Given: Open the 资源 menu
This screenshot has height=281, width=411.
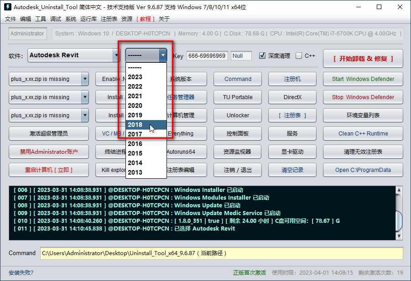Looking at the screenshot, I should pos(127,19).
